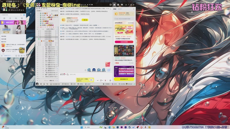The image size is (230, 129).
Task: Open the first recommendation line in chat
Action: pos(80,25)
